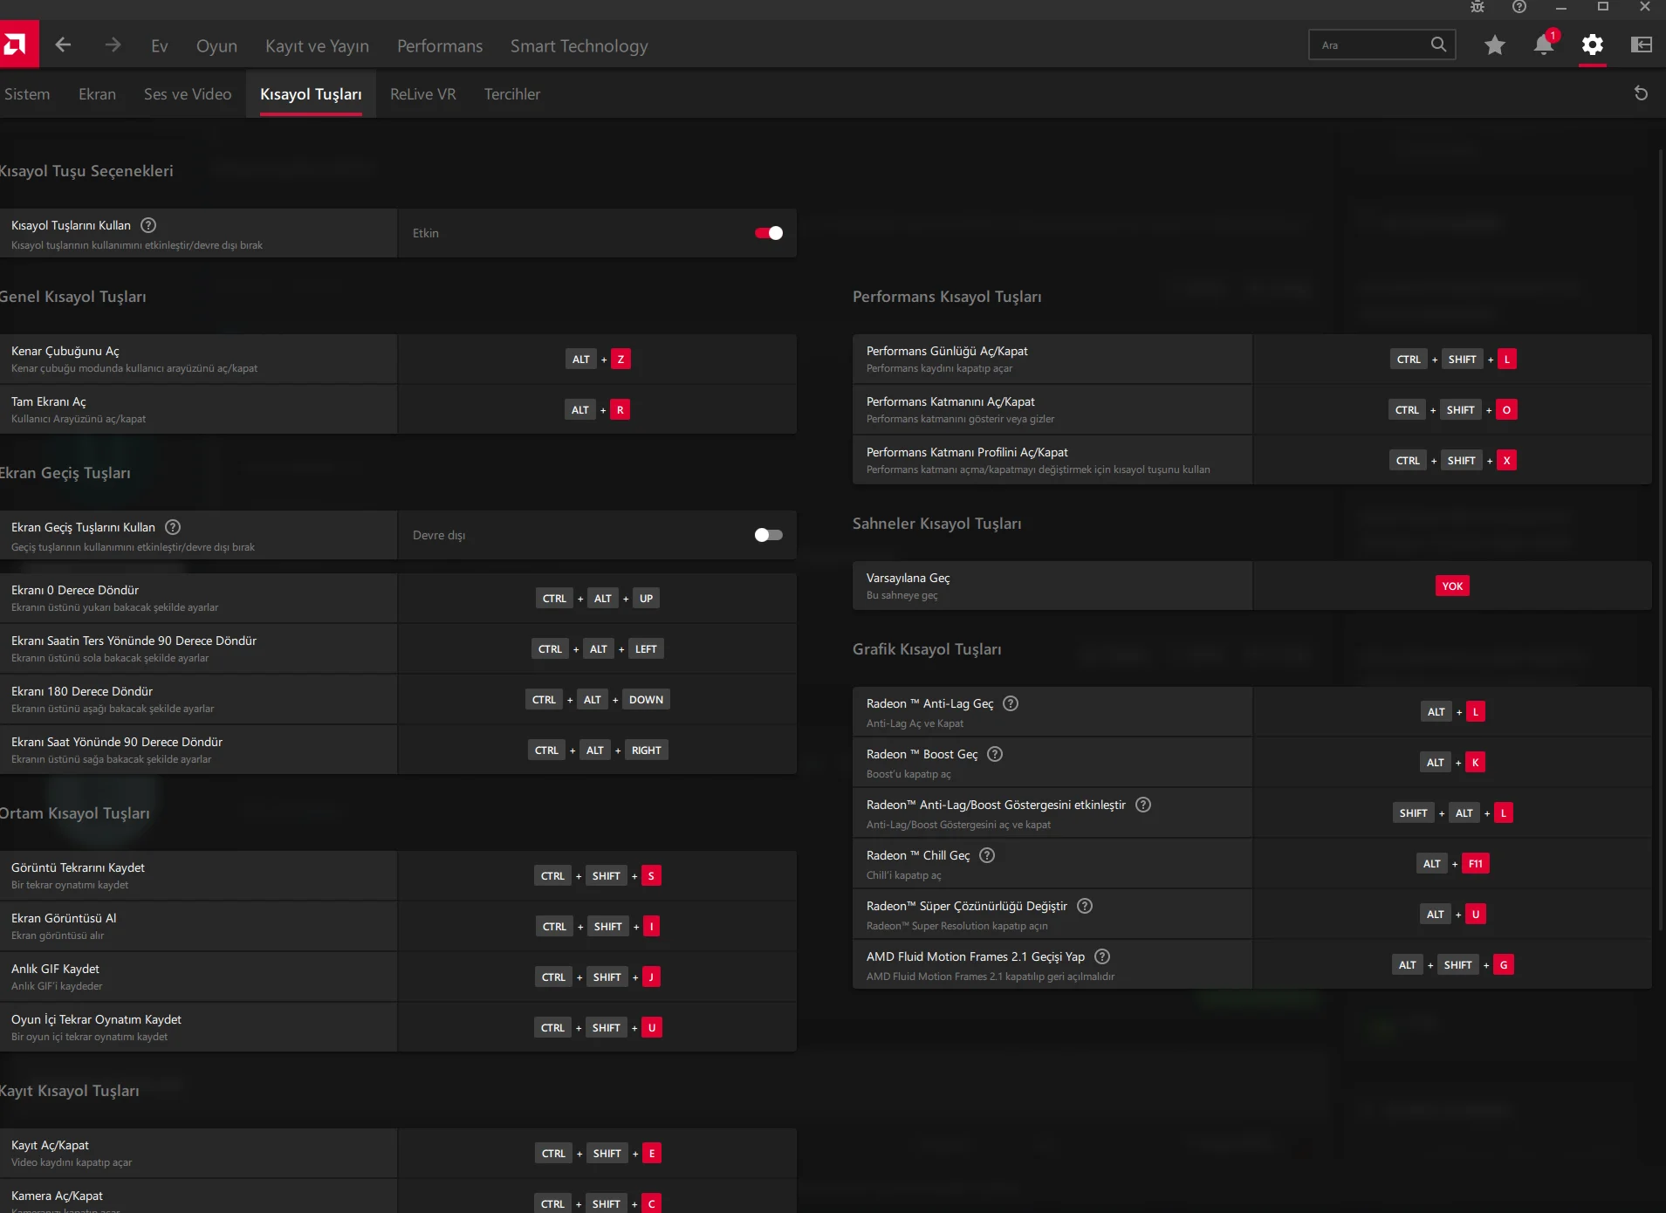Toggle the sidebar layout icon
This screenshot has width=1666, height=1213.
pos(1642,45)
